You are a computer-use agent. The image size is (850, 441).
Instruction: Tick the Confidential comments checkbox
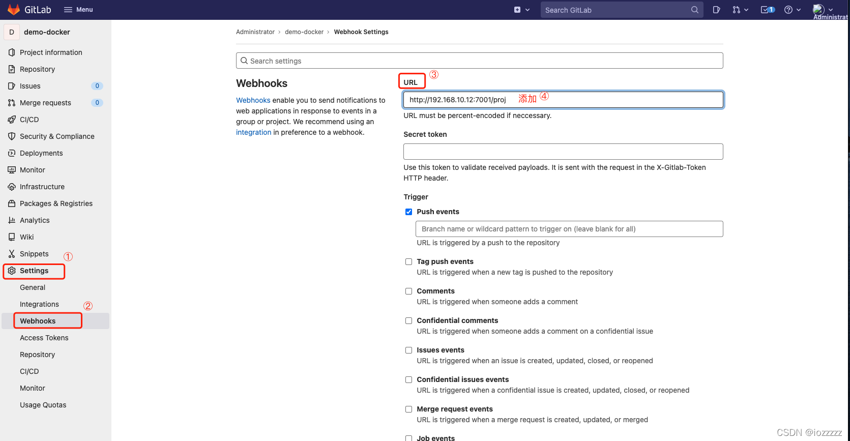coord(408,320)
